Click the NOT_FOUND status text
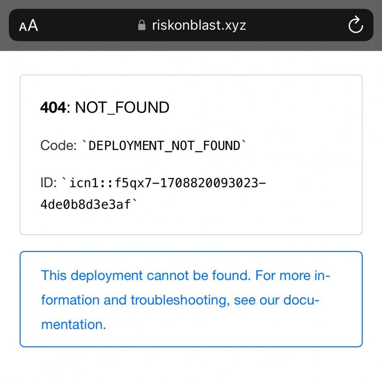Screen dimensions: 382x380 click(122, 107)
